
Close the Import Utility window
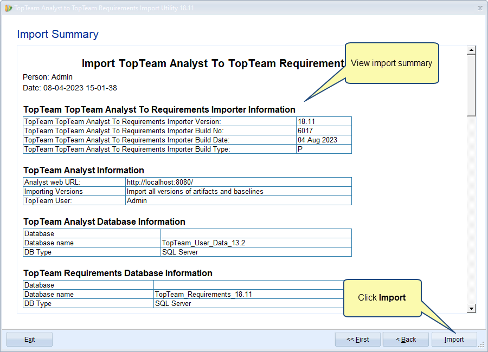coord(480,8)
